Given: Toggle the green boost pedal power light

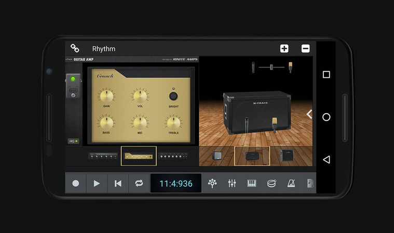Looking at the screenshot, I should pos(73,79).
